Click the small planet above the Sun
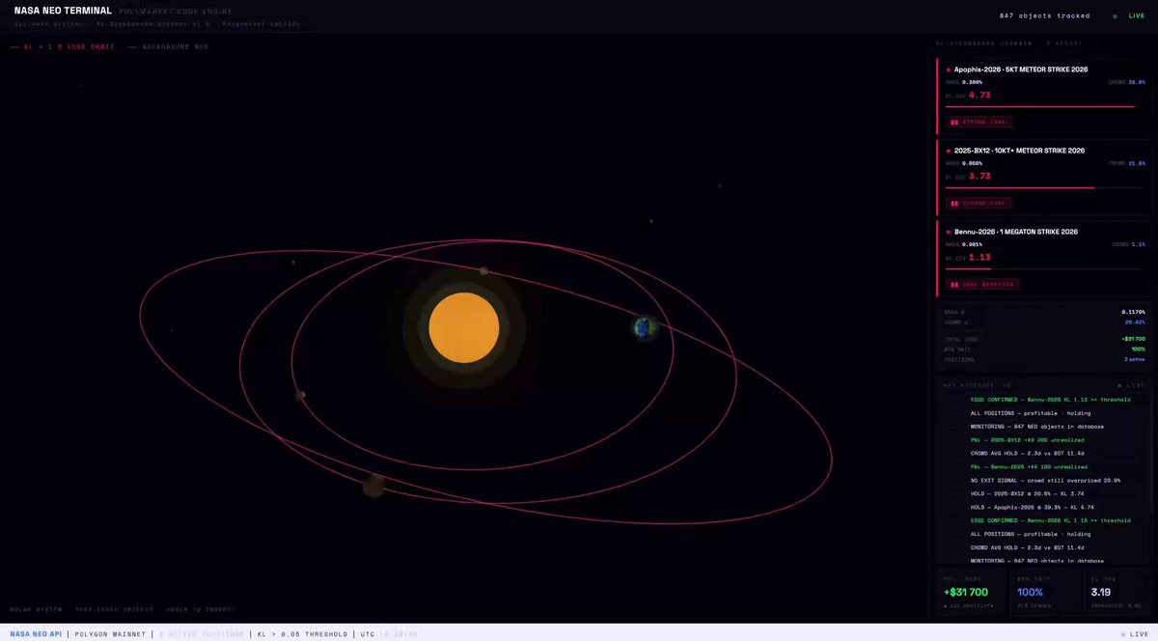Viewport: 1158px width, 641px height. 483,270
